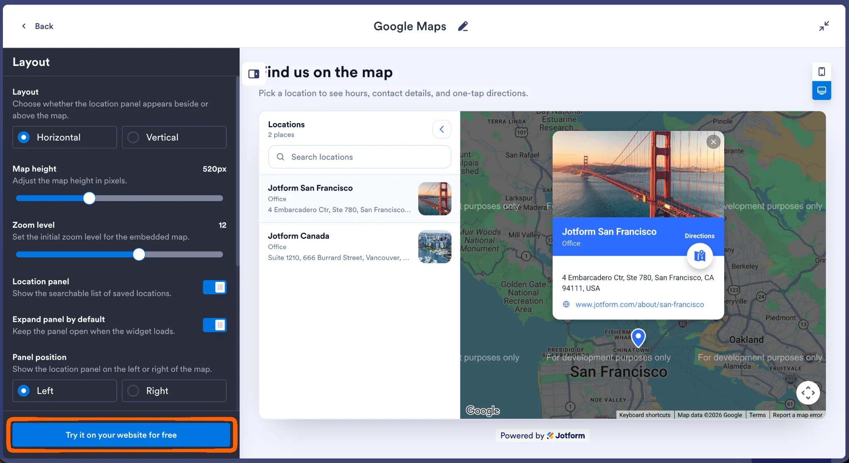
Task: Click the settings panel scrollbar
Action: click(238, 171)
